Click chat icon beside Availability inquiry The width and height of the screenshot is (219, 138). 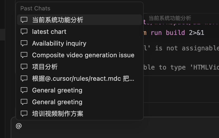tap(24, 43)
